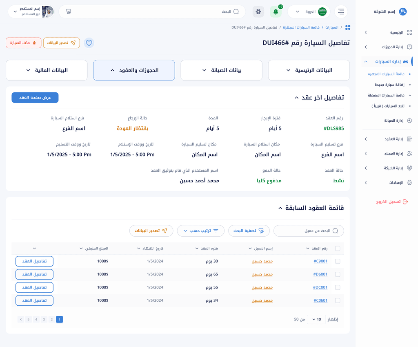Go to pagination page 2

pos(52,320)
